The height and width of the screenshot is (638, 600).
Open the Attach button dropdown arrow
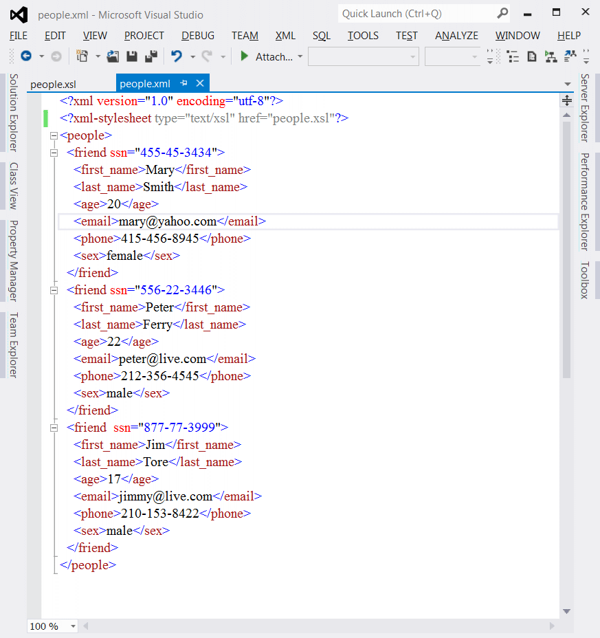(300, 56)
